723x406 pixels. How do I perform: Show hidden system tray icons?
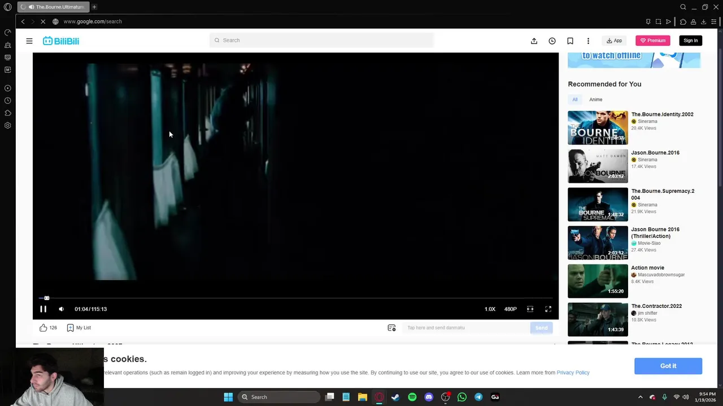coord(640,397)
